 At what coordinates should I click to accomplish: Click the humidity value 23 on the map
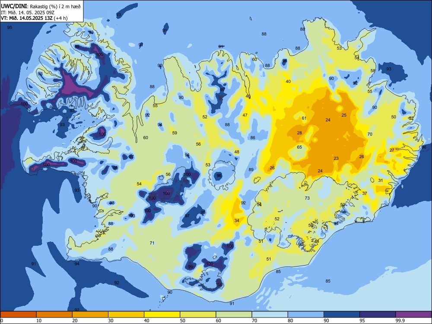[336, 159]
